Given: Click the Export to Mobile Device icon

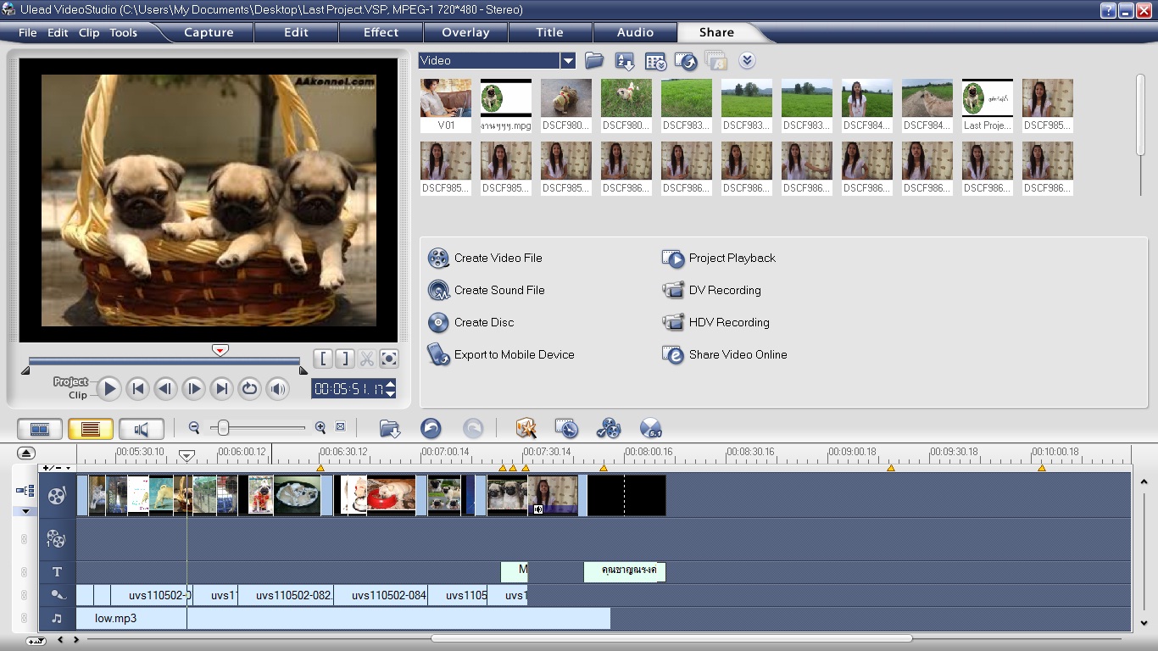Looking at the screenshot, I should (438, 354).
